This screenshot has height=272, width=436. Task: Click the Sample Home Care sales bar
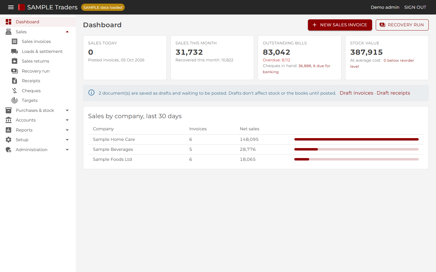coord(356,139)
